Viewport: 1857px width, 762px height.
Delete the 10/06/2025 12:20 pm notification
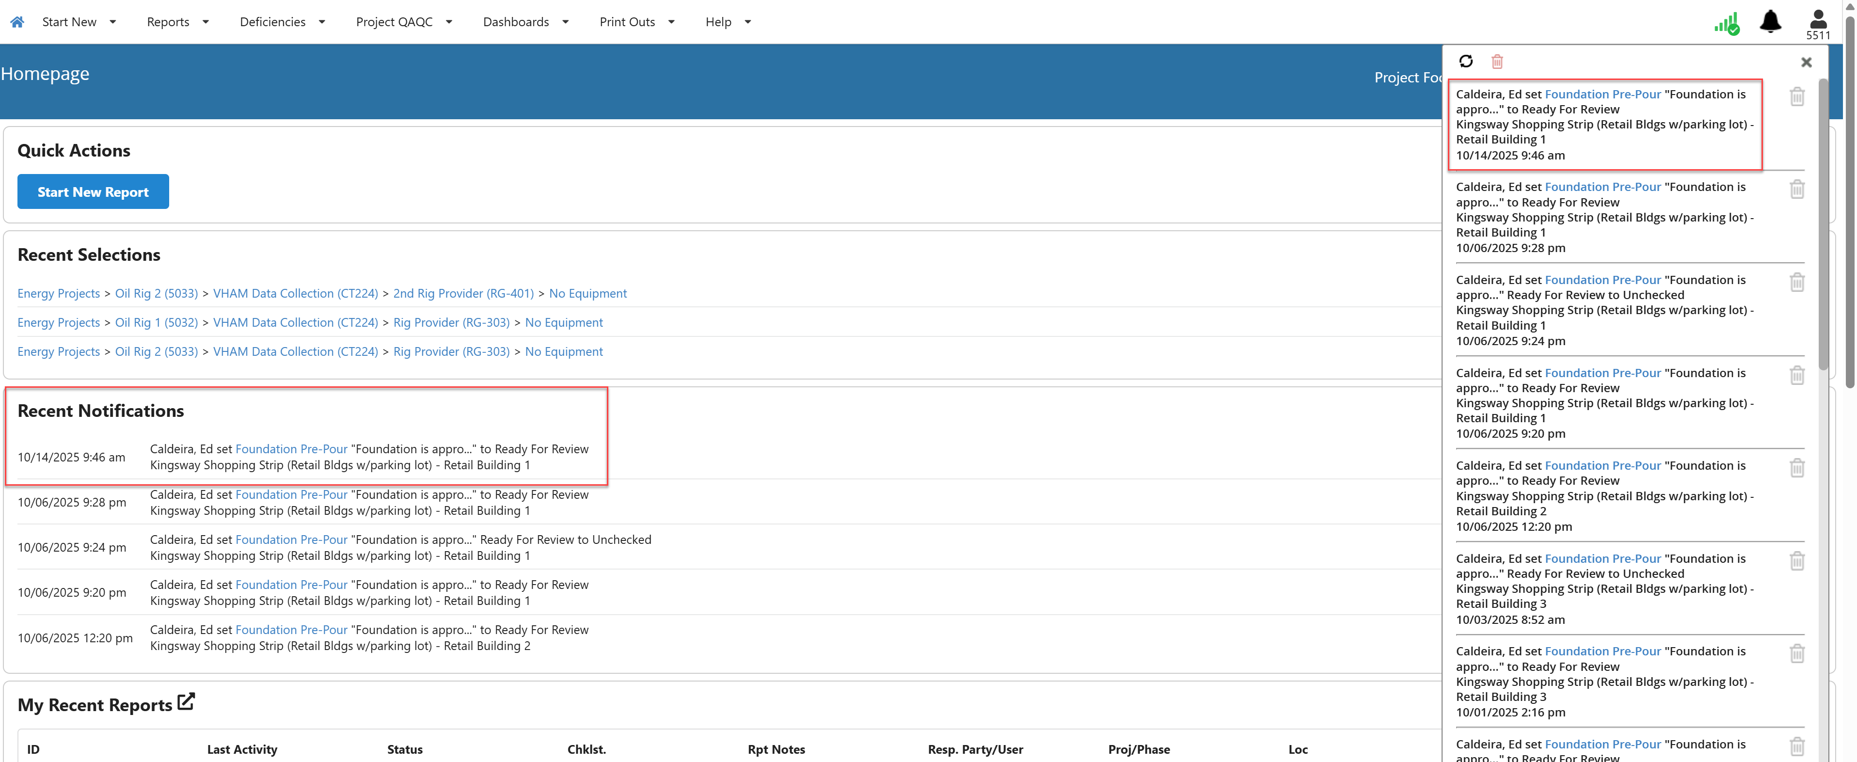tap(1797, 469)
